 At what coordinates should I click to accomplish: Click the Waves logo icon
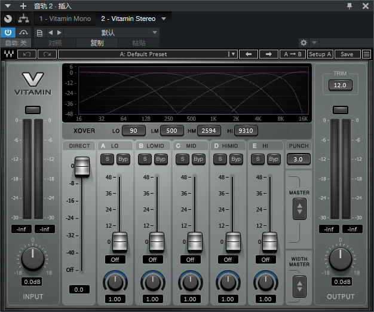(x=9, y=54)
